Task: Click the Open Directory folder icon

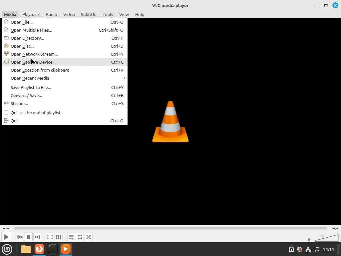Action: click(x=6, y=38)
